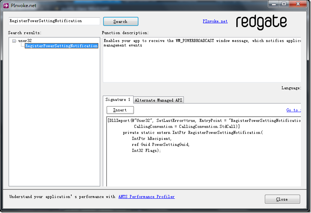Click the Insert button
The width and height of the screenshot is (311, 213).
(120, 110)
